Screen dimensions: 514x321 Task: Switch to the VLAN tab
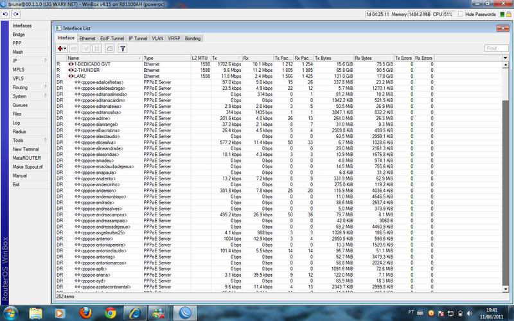tap(157, 39)
